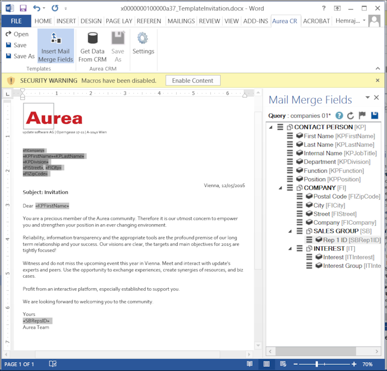Image resolution: width=387 pixels, height=371 pixels.
Task: Switch to Read Mode view icon
Action: pos(249,364)
